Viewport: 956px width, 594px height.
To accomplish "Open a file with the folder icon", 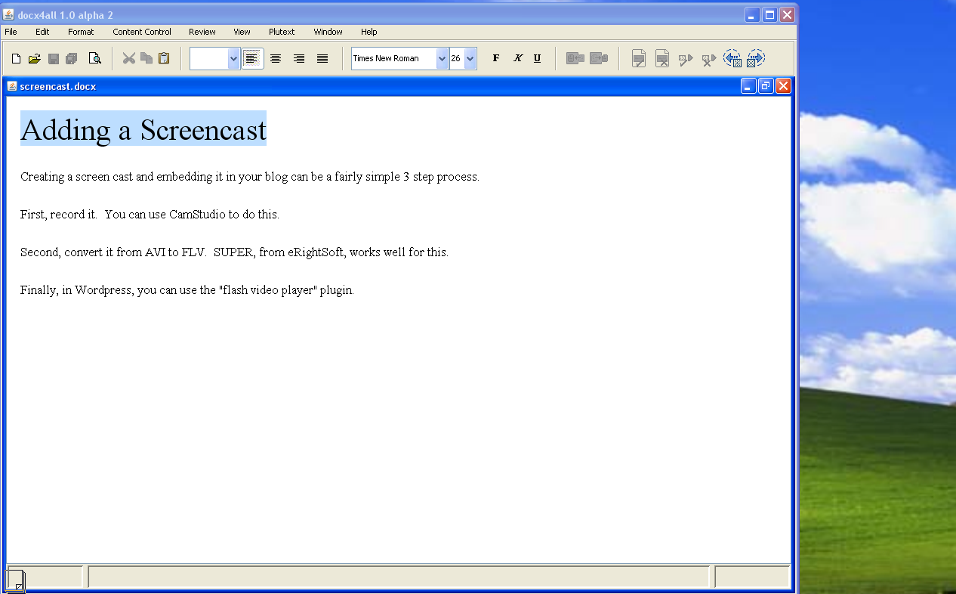I will (35, 59).
